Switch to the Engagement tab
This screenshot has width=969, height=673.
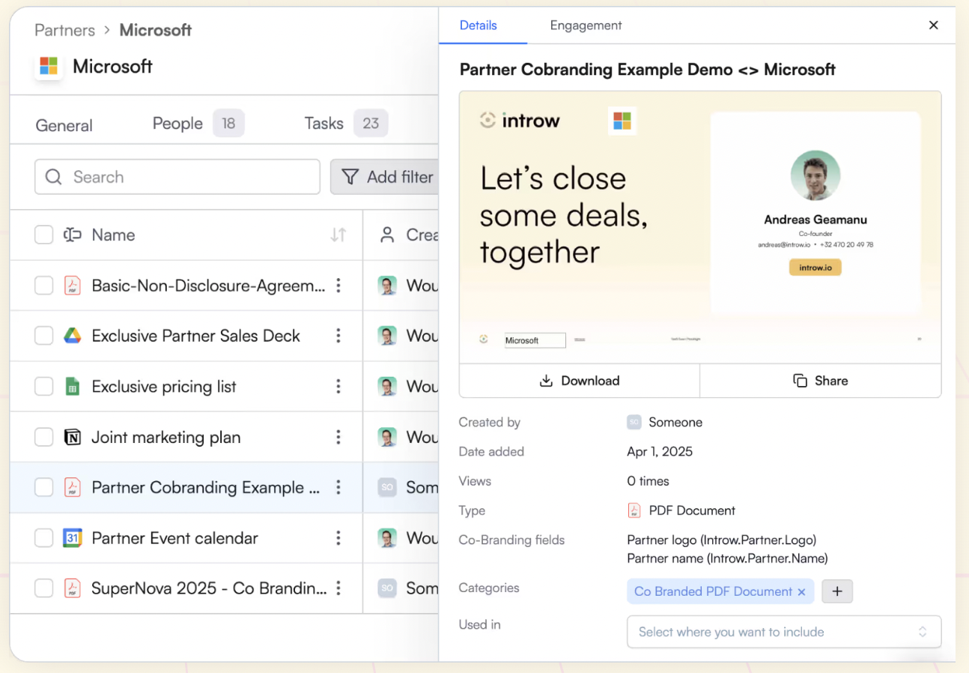pyautogui.click(x=586, y=25)
